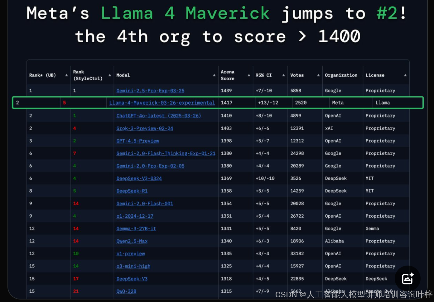Image resolution: width=434 pixels, height=302 pixels.
Task: Open the o3-mini-high model link
Action: click(133, 266)
